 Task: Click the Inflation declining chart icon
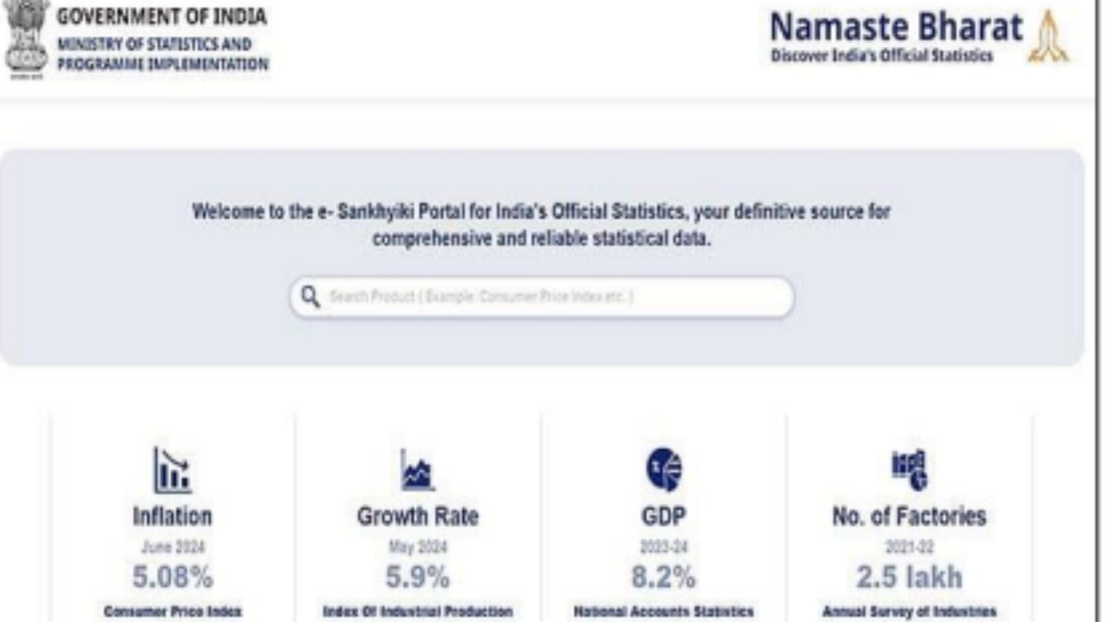(x=172, y=470)
